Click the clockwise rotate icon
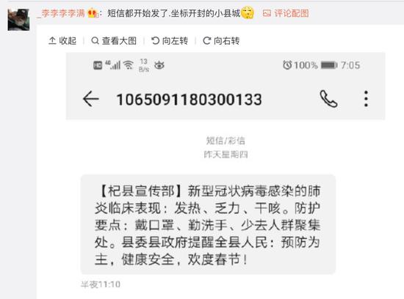This screenshot has height=299, width=404. click(x=206, y=40)
